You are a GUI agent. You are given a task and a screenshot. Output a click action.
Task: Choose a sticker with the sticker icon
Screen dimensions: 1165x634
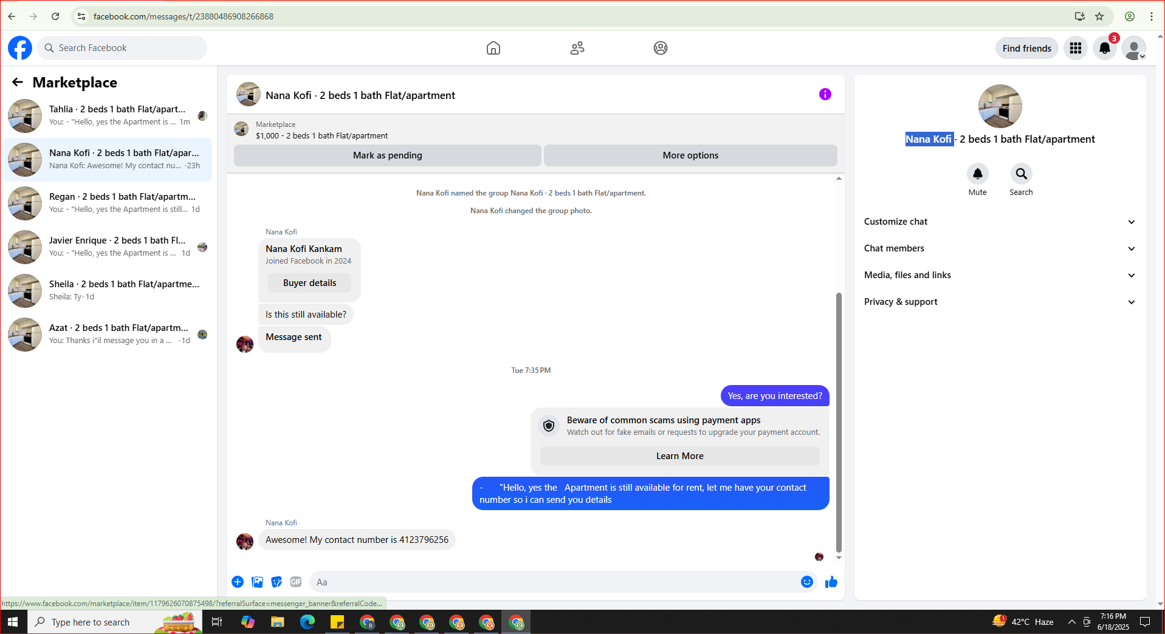click(x=277, y=582)
